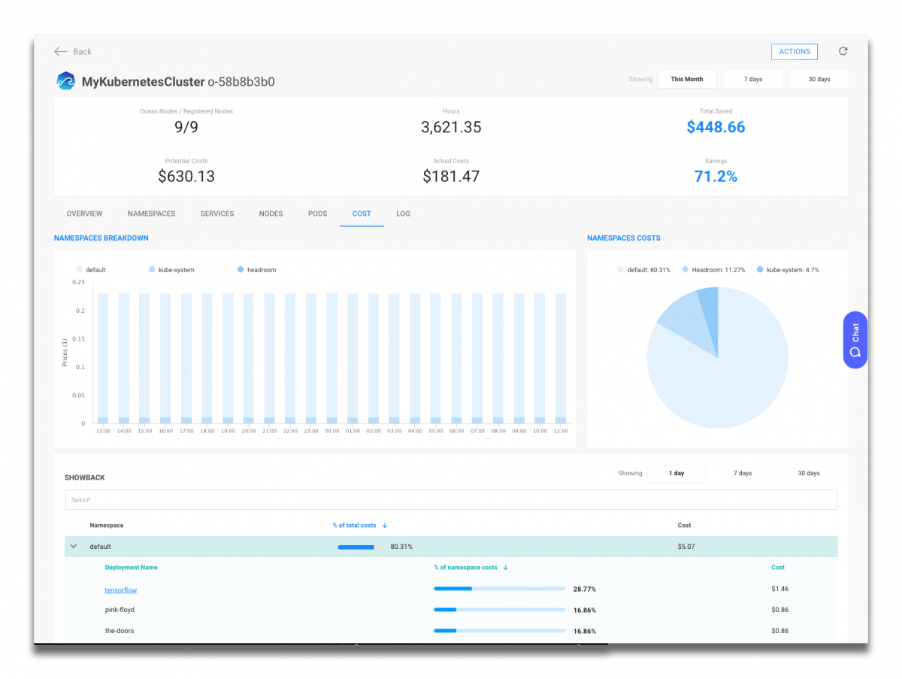Select the 7 days range at top
The image size is (902, 679).
(x=752, y=79)
